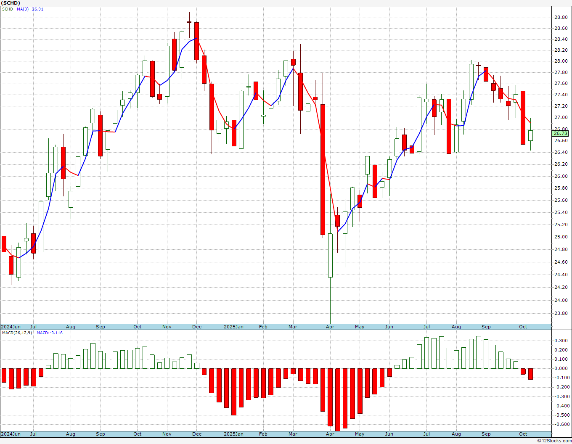
Task: Select the 27.40 price level label
Action: coord(561,95)
